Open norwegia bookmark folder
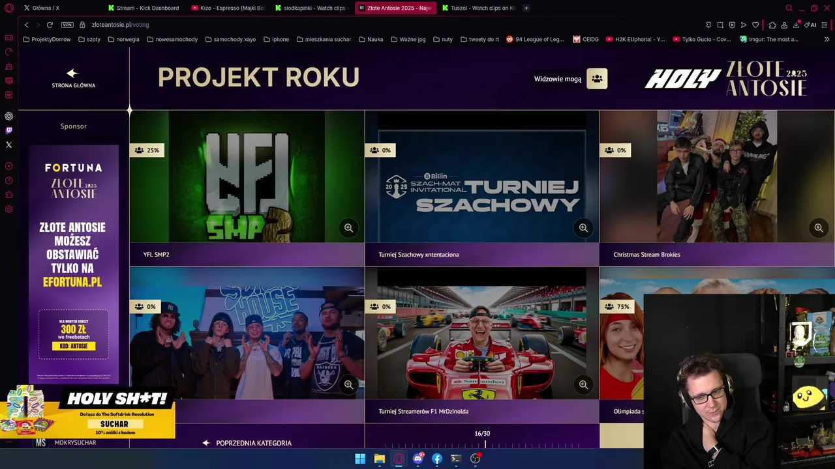Screen dimensions: 835x469 [x=123, y=39]
